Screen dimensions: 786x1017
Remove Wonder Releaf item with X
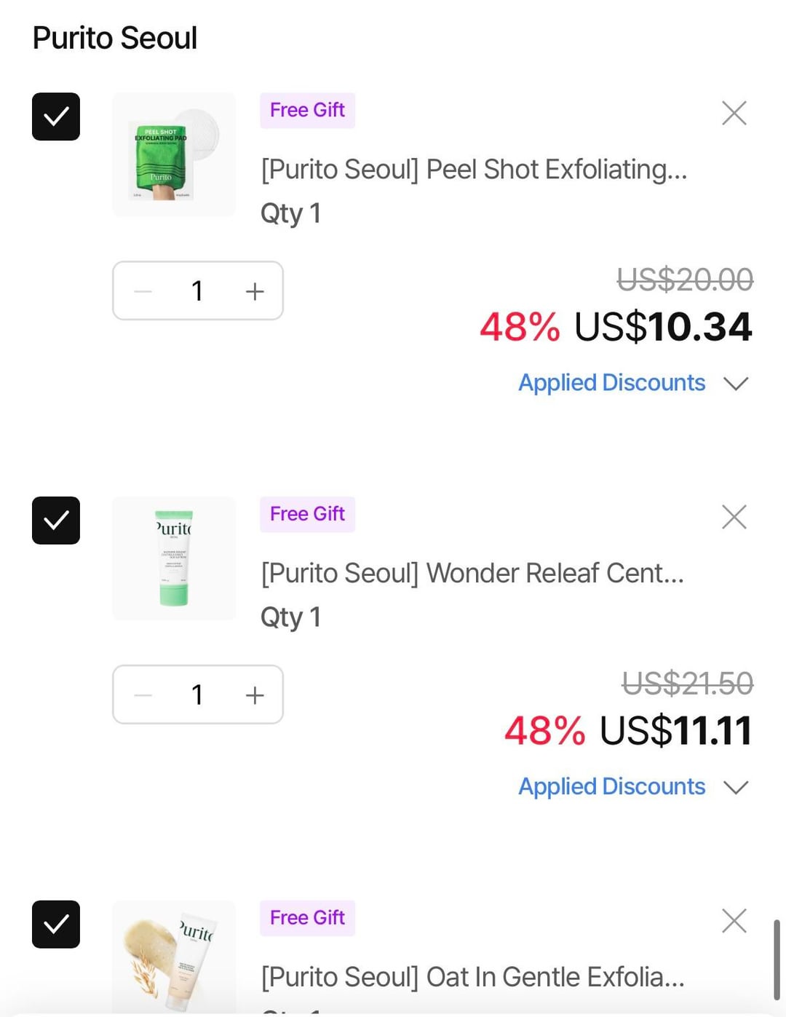pyautogui.click(x=734, y=518)
